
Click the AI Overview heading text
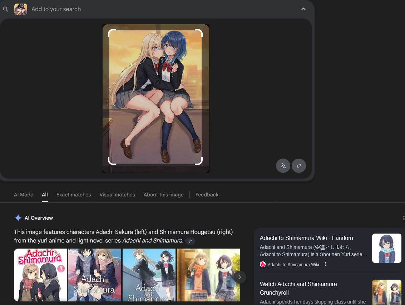click(x=39, y=218)
